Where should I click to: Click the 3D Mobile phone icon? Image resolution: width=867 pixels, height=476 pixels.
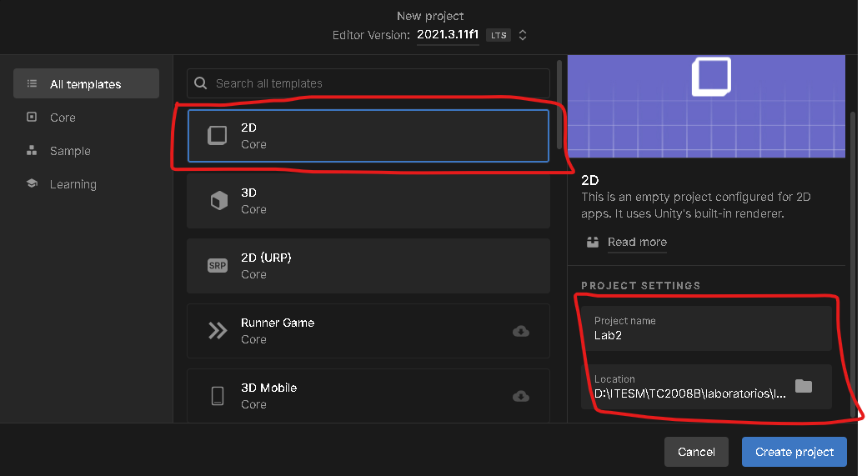[218, 396]
